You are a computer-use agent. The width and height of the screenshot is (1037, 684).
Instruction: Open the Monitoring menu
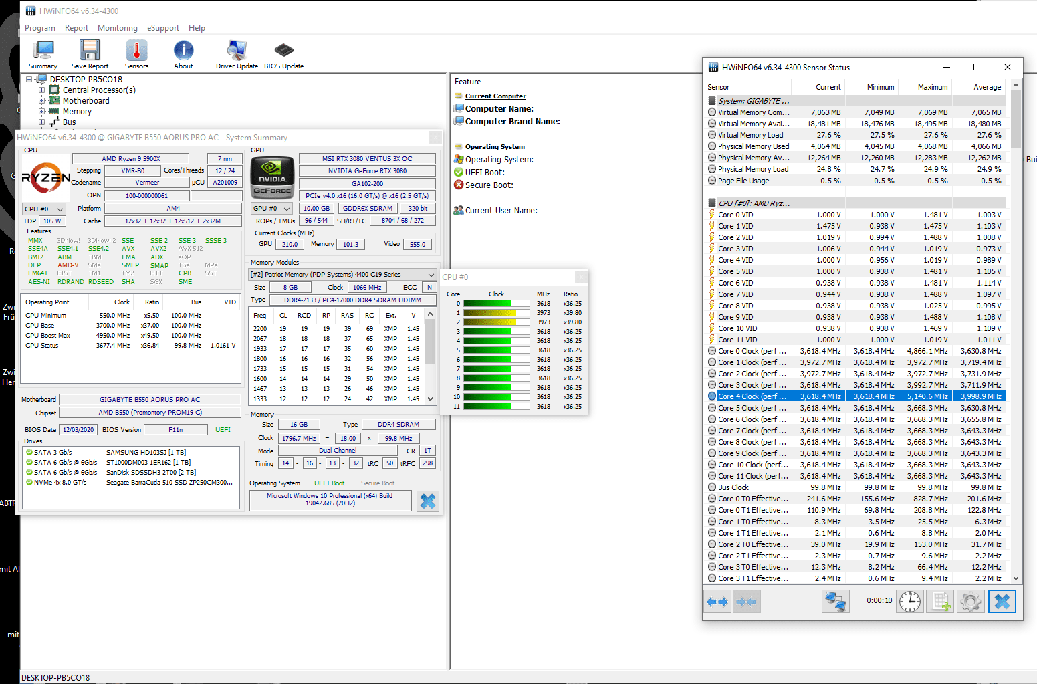[118, 28]
